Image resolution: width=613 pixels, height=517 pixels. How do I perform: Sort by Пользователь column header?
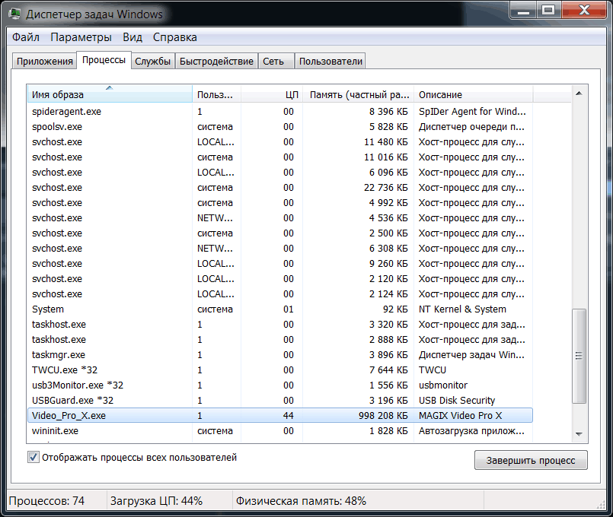[x=216, y=94]
